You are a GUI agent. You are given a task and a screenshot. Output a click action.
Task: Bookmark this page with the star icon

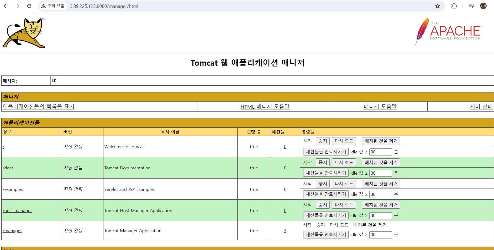point(437,6)
